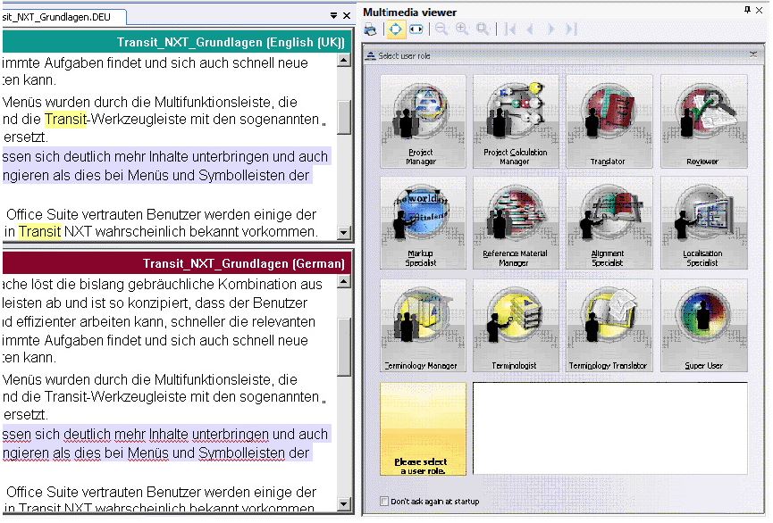Click the scrollbar thumb in German pane
Image resolution: width=773 pixels, height=523 pixels.
(344, 346)
